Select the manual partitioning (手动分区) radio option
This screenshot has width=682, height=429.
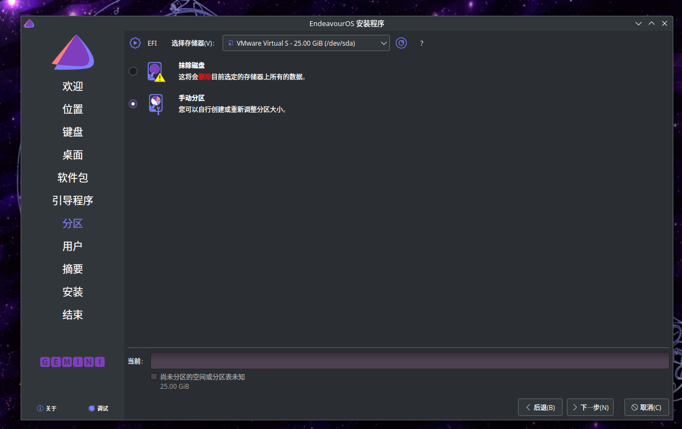(133, 104)
